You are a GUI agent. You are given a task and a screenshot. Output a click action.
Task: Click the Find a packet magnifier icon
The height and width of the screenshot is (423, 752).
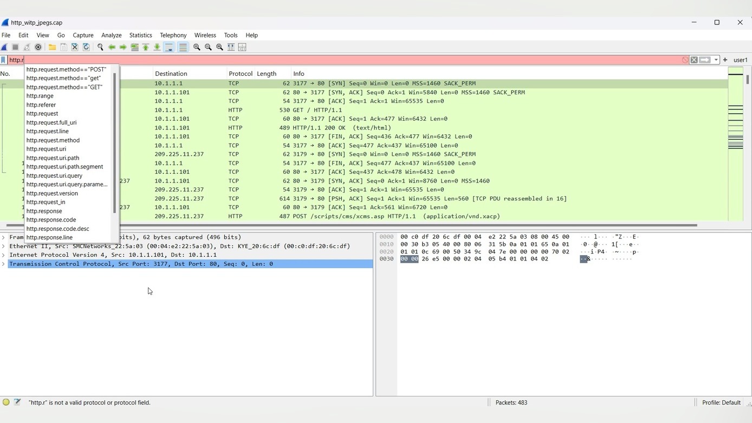point(100,47)
